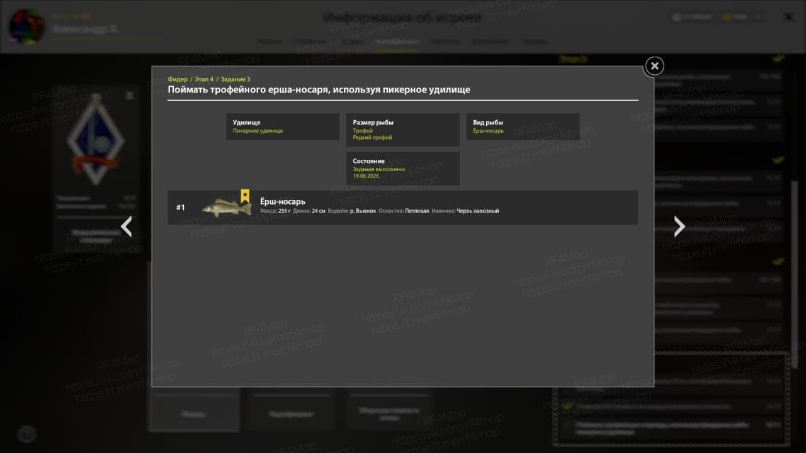Click the "Фидер" breadcrumb

pos(178,79)
